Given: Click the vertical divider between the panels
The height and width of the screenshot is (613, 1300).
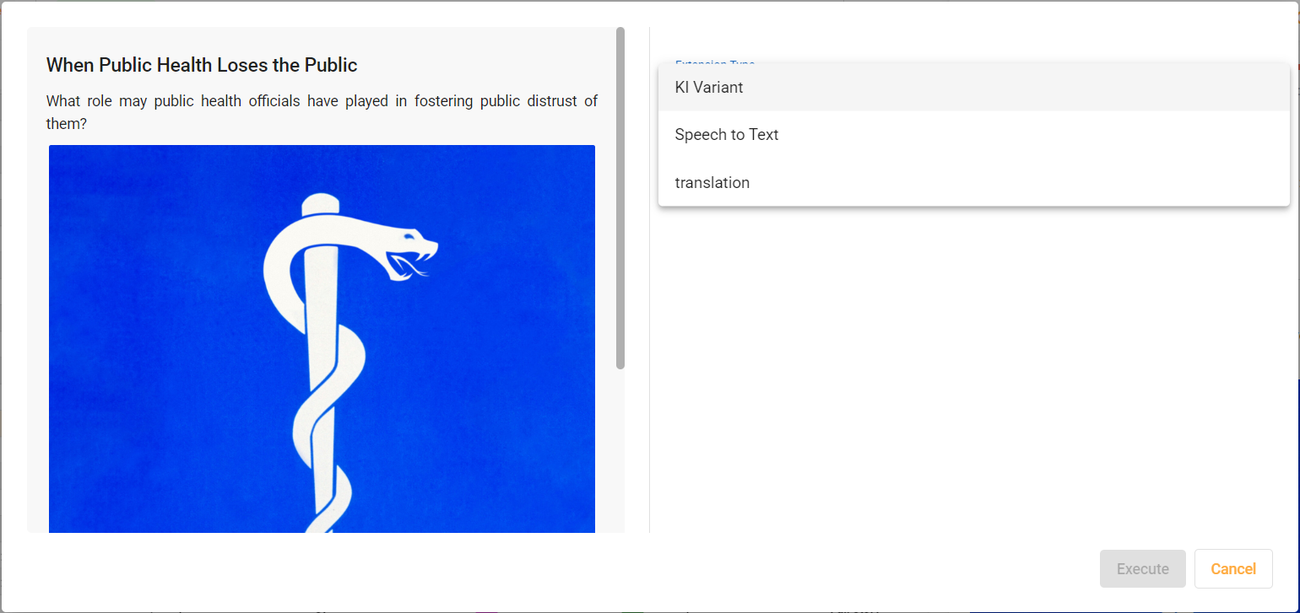Looking at the screenshot, I should [649, 280].
